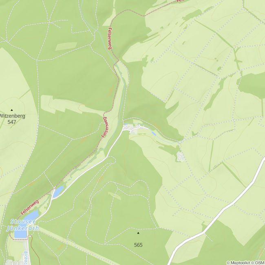The image size is (265, 265).
Task: Open the Maptoolkit attribution link
Action: tap(238, 263)
